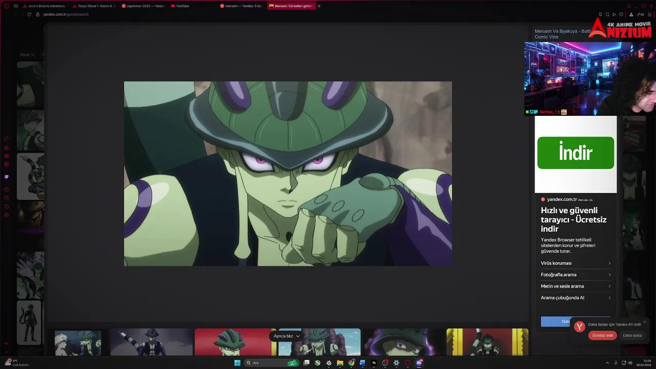This screenshot has height=369, width=656.
Task: Open the purple-aura Meruem thumbnail
Action: [403, 342]
